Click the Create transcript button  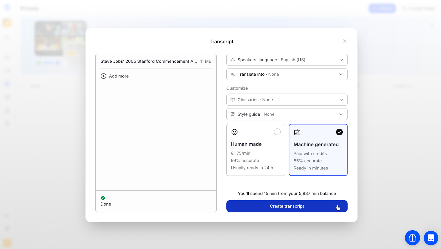(287, 206)
